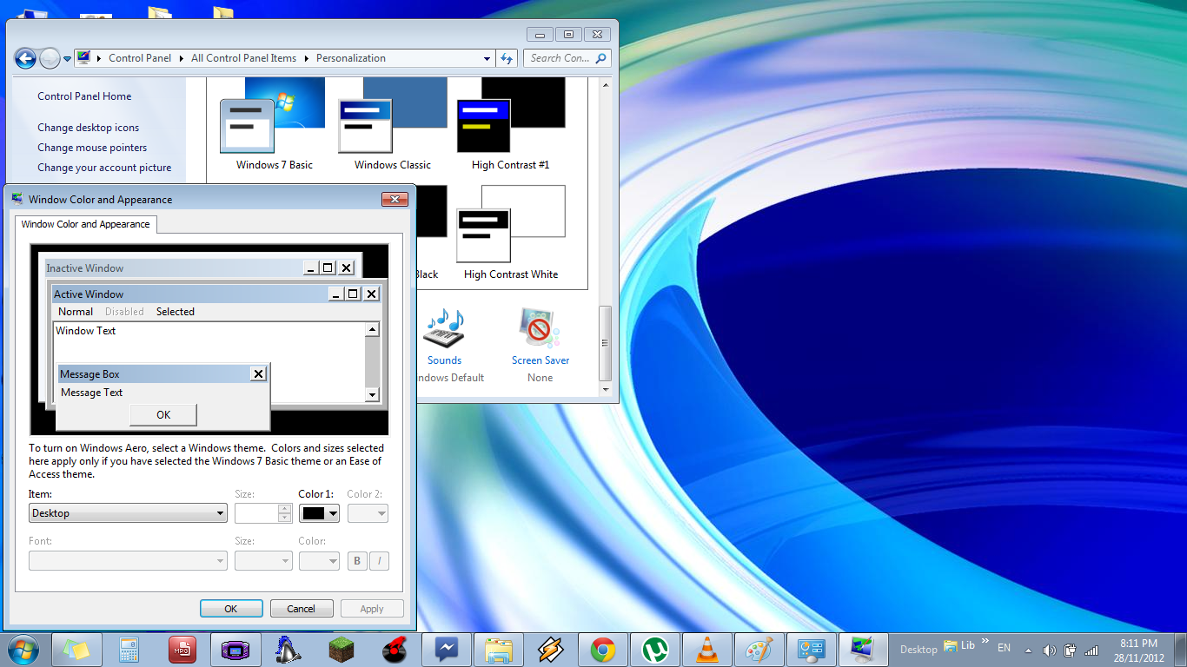Click OK beside the Cancel button
This screenshot has height=667, width=1187.
click(x=231, y=609)
